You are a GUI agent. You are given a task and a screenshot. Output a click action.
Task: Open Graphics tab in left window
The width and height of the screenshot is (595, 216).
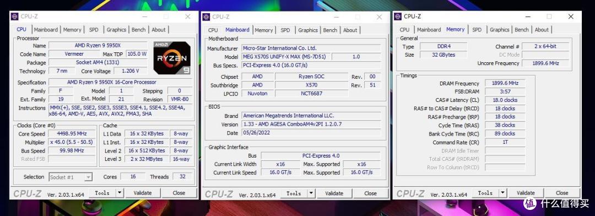(116, 30)
